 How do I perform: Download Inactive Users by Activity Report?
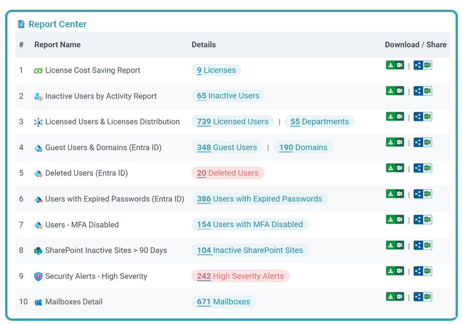click(395, 91)
